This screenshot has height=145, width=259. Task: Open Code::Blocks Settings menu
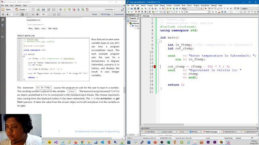214,6
